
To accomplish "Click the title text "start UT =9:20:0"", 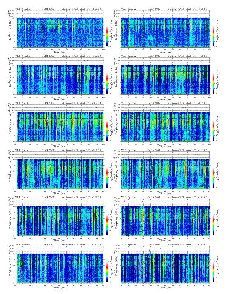I will pyautogui.click(x=91, y=150).
